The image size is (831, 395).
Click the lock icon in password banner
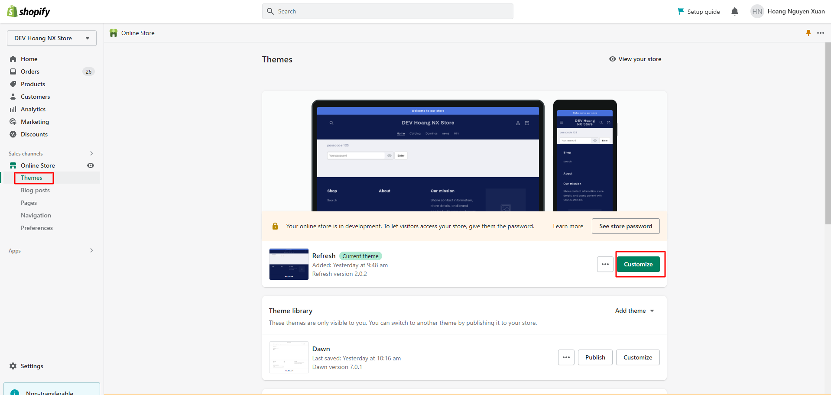tap(275, 226)
